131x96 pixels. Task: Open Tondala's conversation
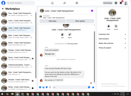[x=17, y=51]
